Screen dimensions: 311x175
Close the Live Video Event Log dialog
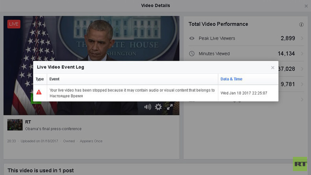click(x=272, y=67)
